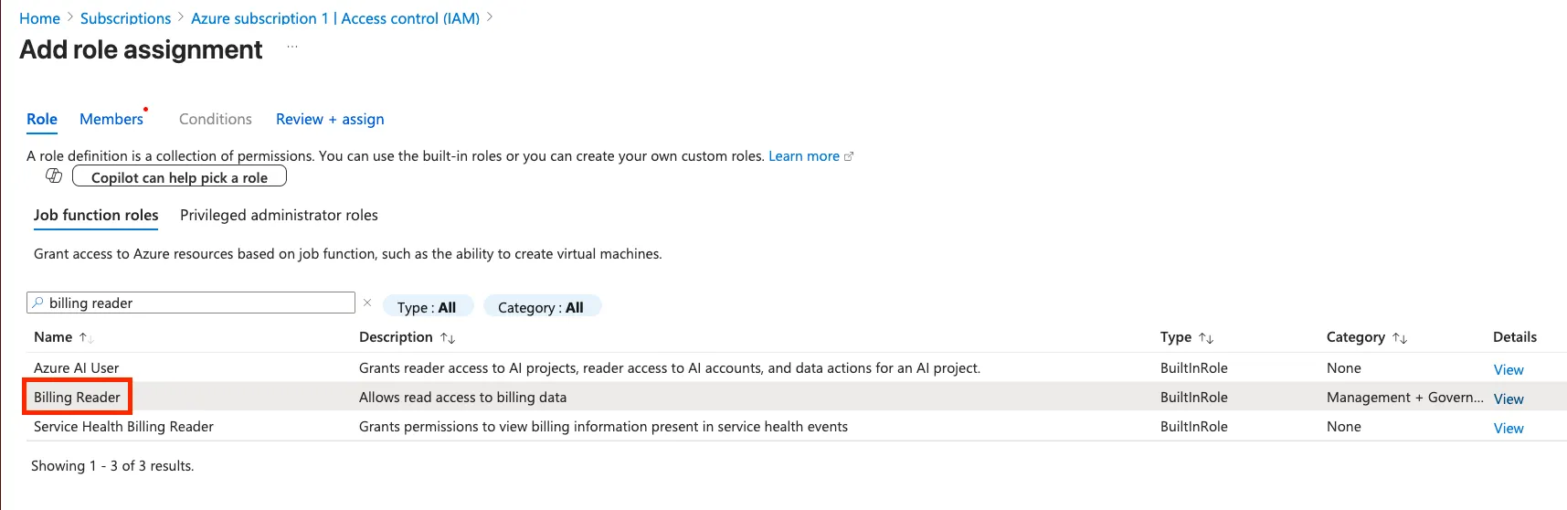Click Copilot can help pick a role

[179, 177]
